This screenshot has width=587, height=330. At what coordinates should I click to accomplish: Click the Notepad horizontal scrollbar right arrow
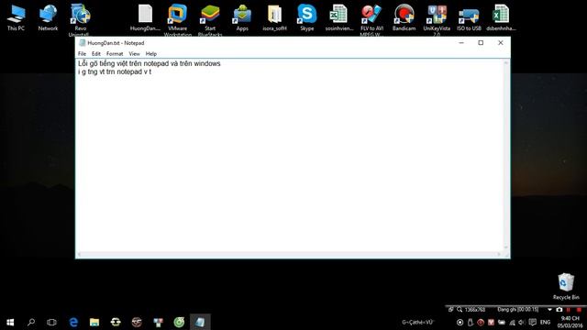point(499,255)
